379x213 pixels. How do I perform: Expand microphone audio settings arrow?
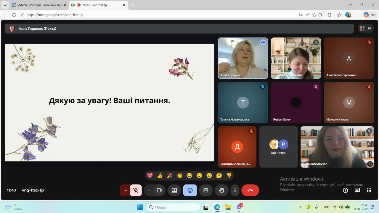(x=126, y=190)
